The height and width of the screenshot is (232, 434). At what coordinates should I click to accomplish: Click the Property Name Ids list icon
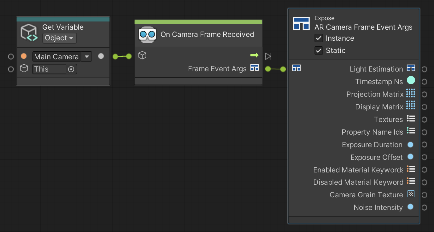click(411, 131)
